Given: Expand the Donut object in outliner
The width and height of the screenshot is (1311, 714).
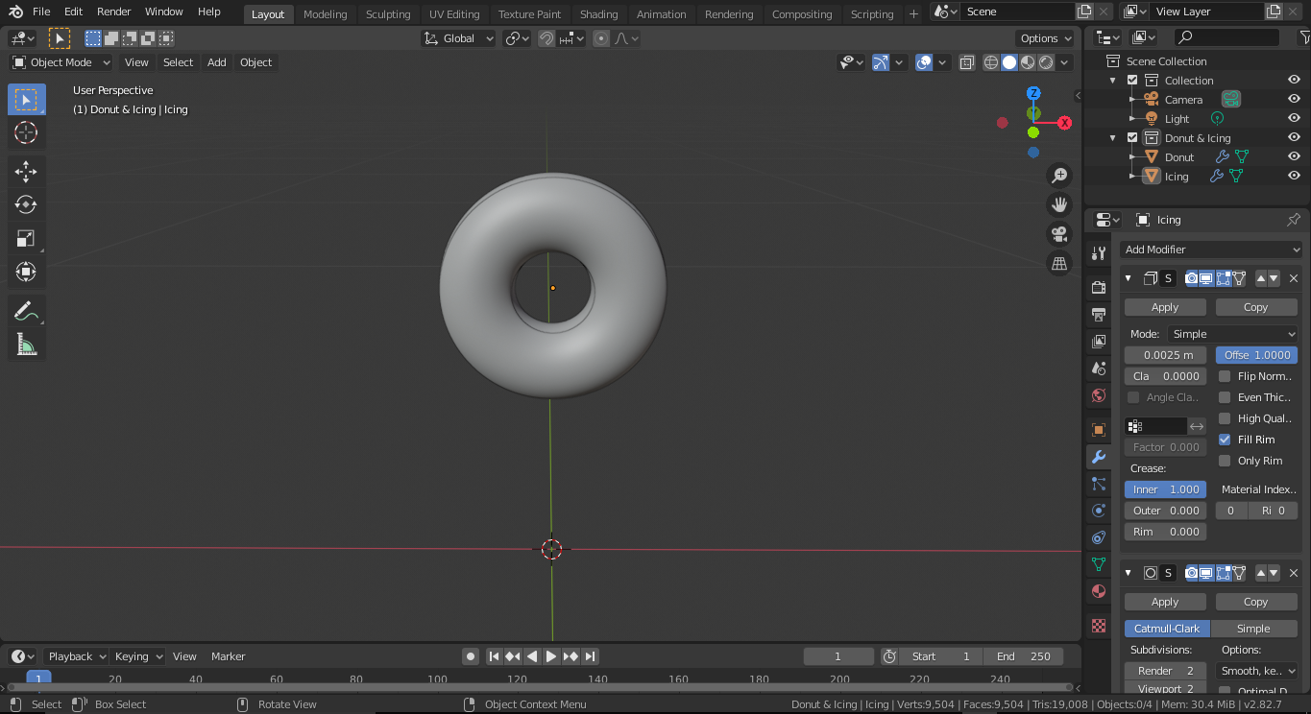Looking at the screenshot, I should tap(1133, 156).
